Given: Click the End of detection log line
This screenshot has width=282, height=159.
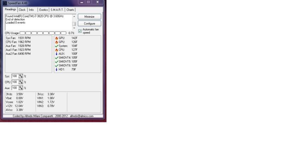Looking at the screenshot, I should tap(15, 19).
